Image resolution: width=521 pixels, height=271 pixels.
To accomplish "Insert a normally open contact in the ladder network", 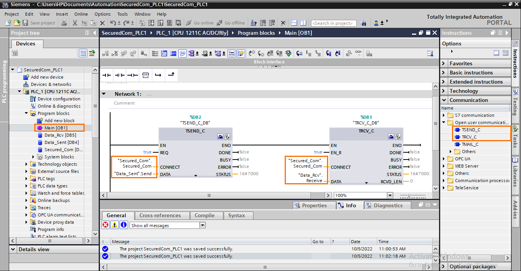I will coord(106,75).
